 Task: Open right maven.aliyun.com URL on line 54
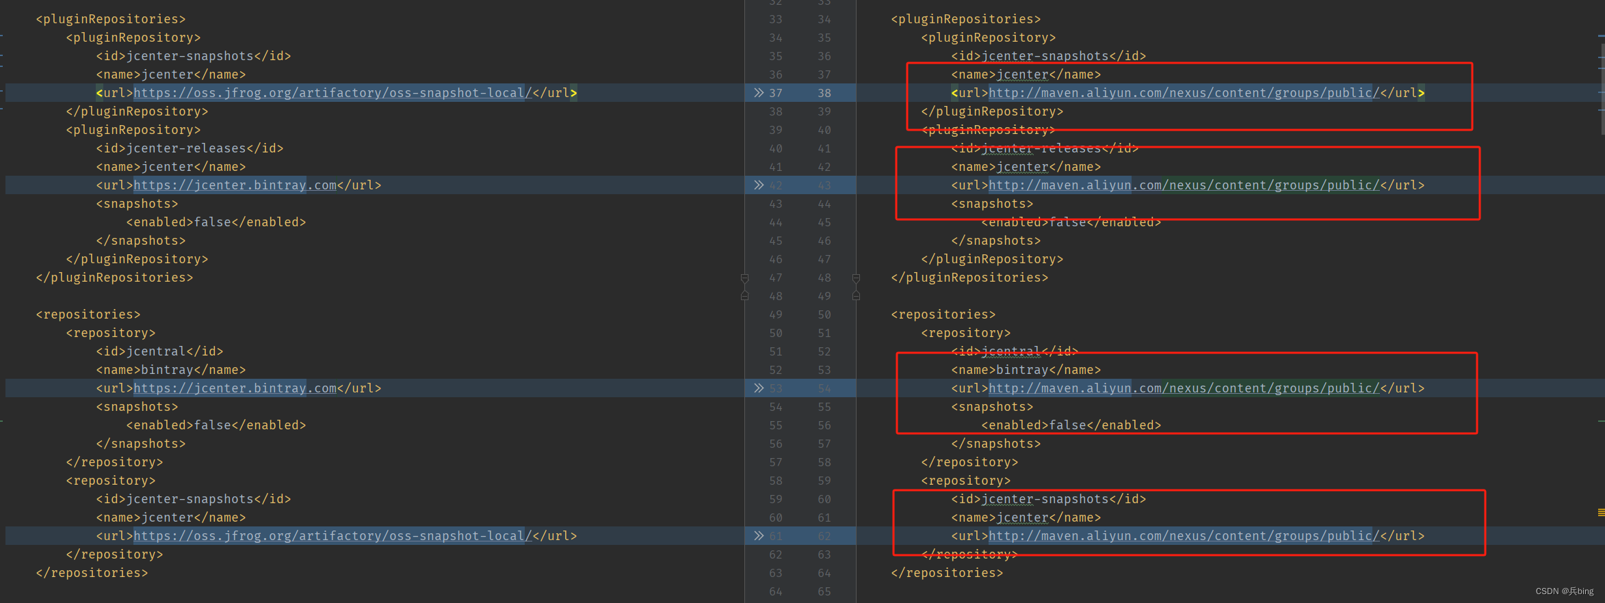1184,388
